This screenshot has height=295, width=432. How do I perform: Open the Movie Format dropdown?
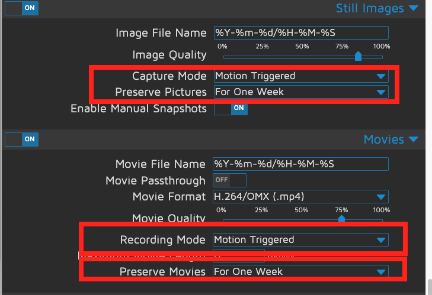point(300,197)
